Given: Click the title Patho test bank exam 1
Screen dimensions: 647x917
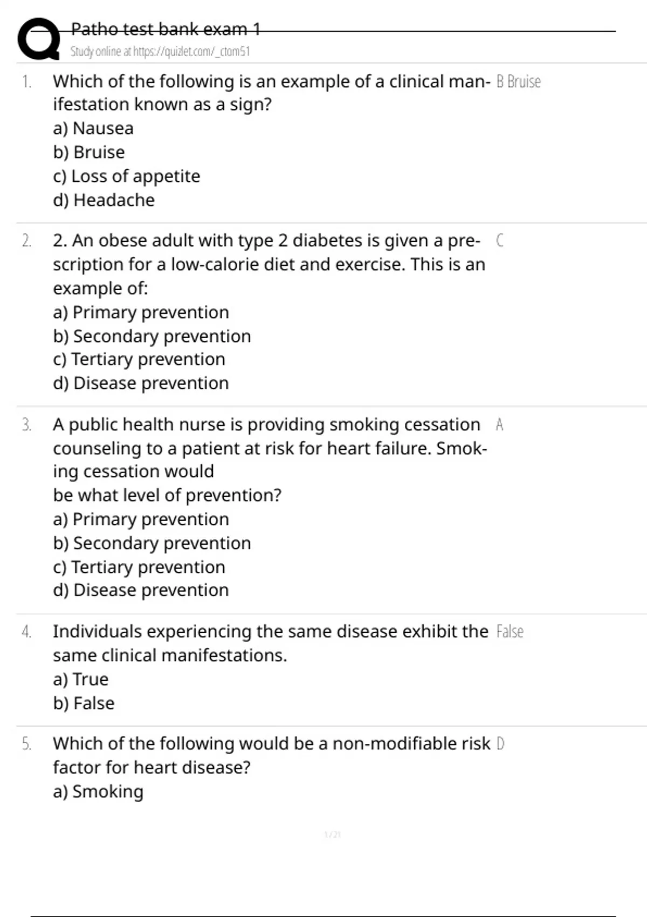Looking at the screenshot, I should click(x=166, y=29).
